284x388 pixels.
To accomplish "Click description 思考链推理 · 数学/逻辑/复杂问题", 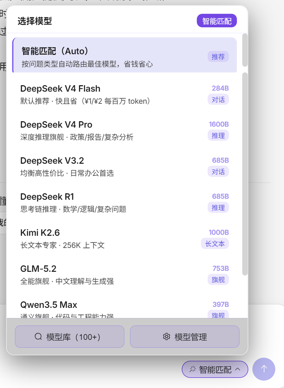I will [73, 209].
